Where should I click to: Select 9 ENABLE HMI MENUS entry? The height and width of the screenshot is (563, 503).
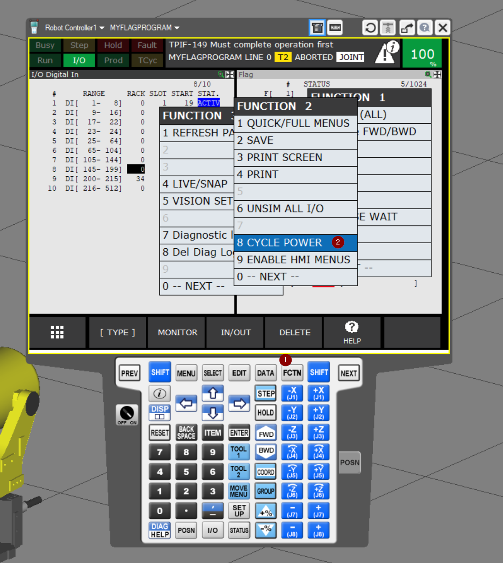295,260
